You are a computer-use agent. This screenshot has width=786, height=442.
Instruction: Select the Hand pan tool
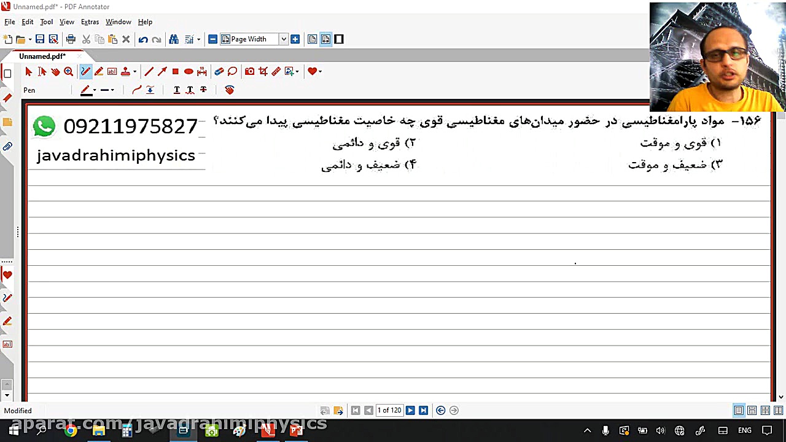55,71
